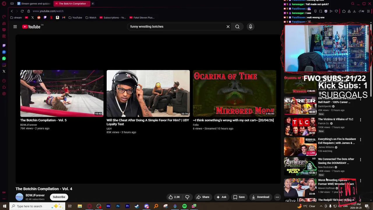Clear the search box with the X
The image size is (373, 210).
click(x=228, y=27)
